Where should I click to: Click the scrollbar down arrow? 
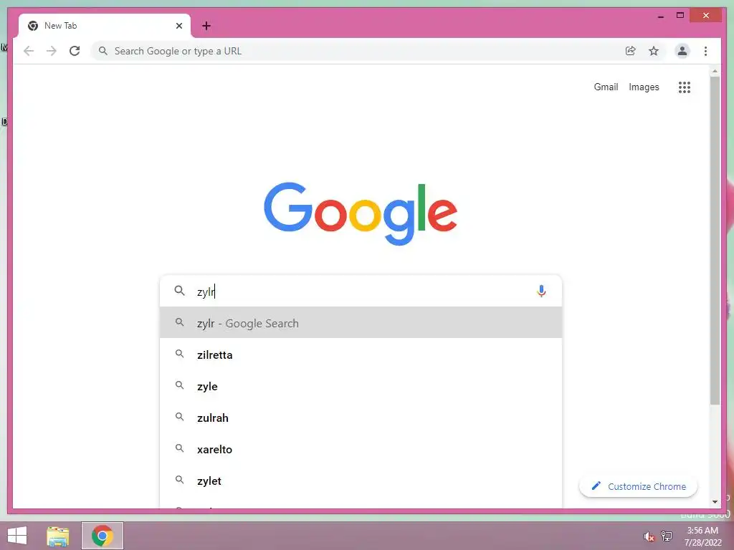715,502
